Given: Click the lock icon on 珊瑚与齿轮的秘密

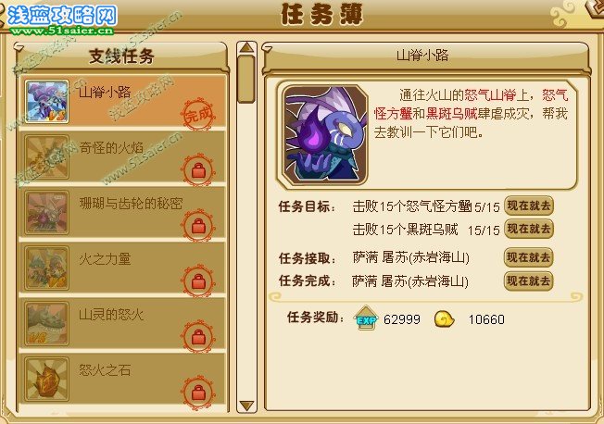Looking at the screenshot, I should click(198, 226).
